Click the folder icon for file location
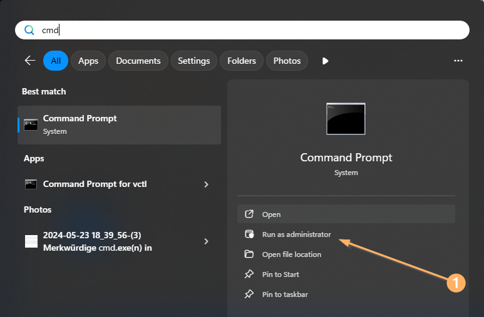The image size is (484, 317). (x=249, y=254)
